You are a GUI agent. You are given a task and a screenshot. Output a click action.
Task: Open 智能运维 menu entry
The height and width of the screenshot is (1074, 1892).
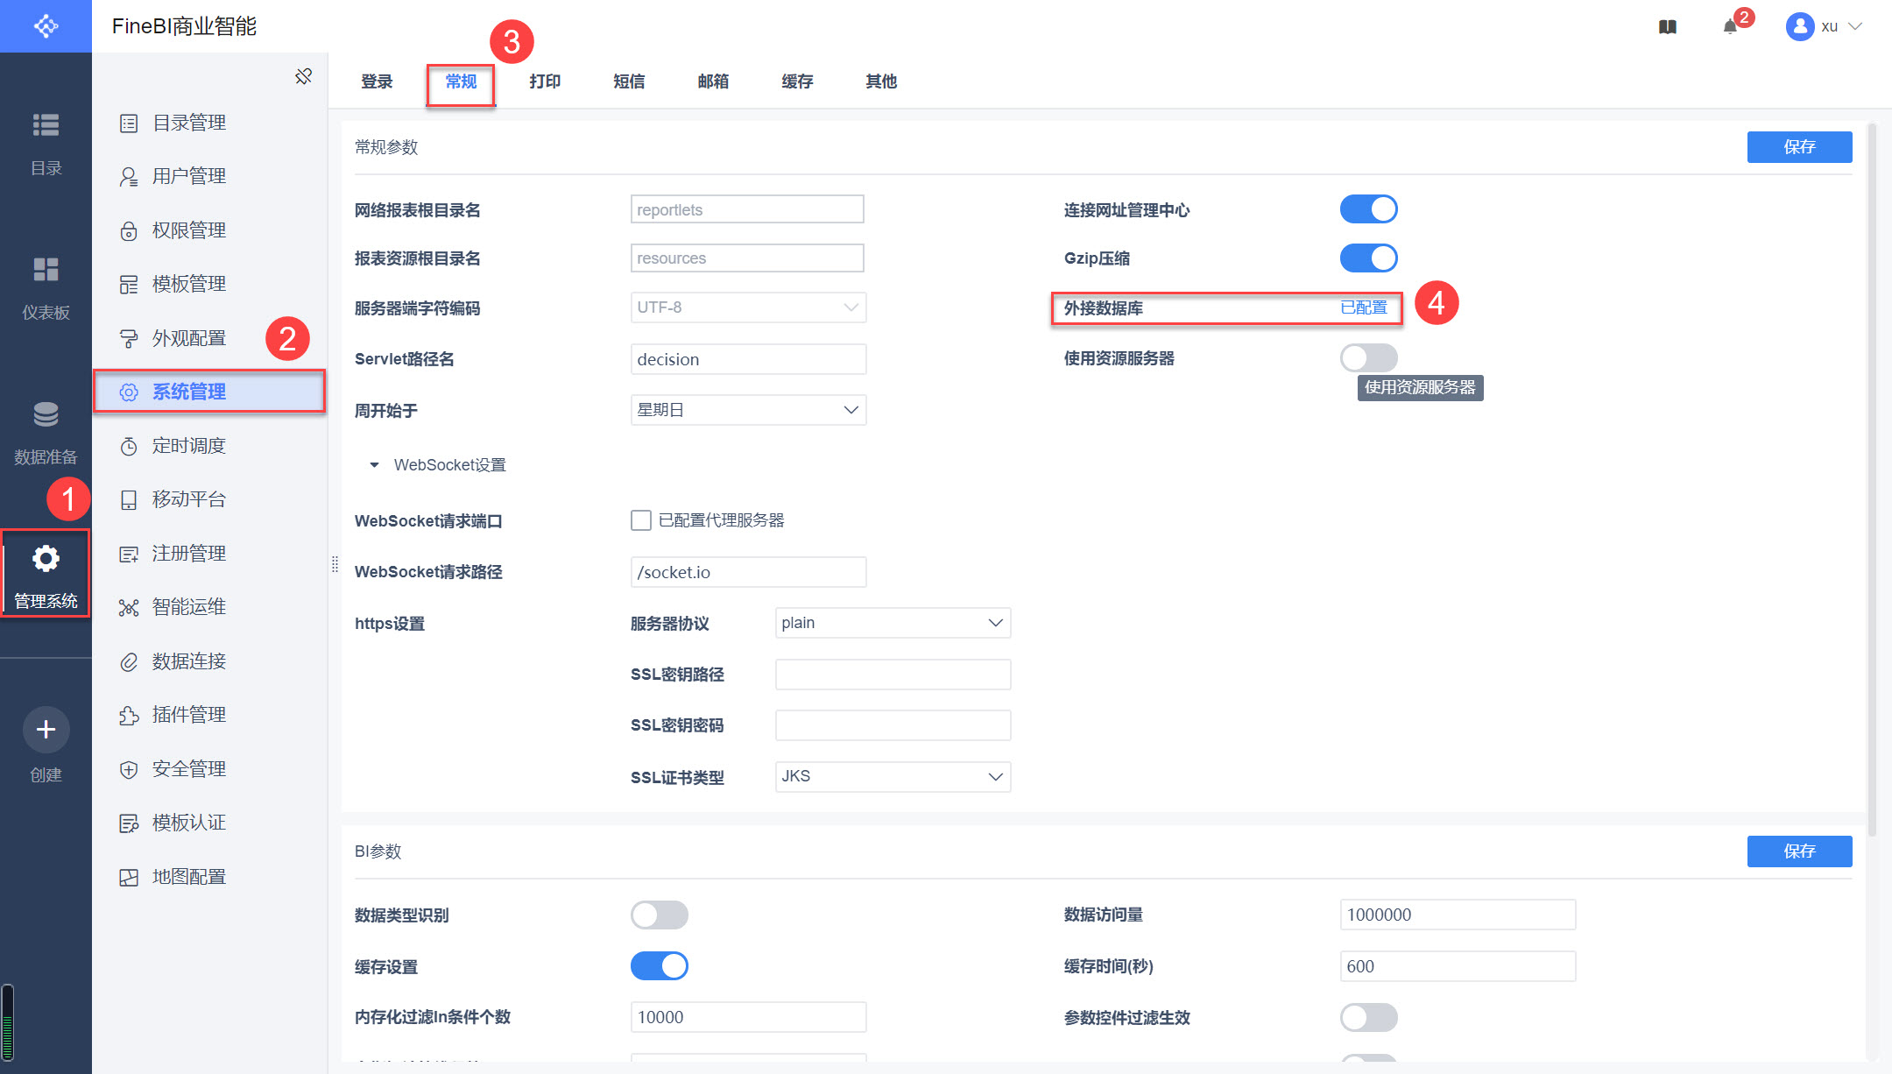(188, 607)
